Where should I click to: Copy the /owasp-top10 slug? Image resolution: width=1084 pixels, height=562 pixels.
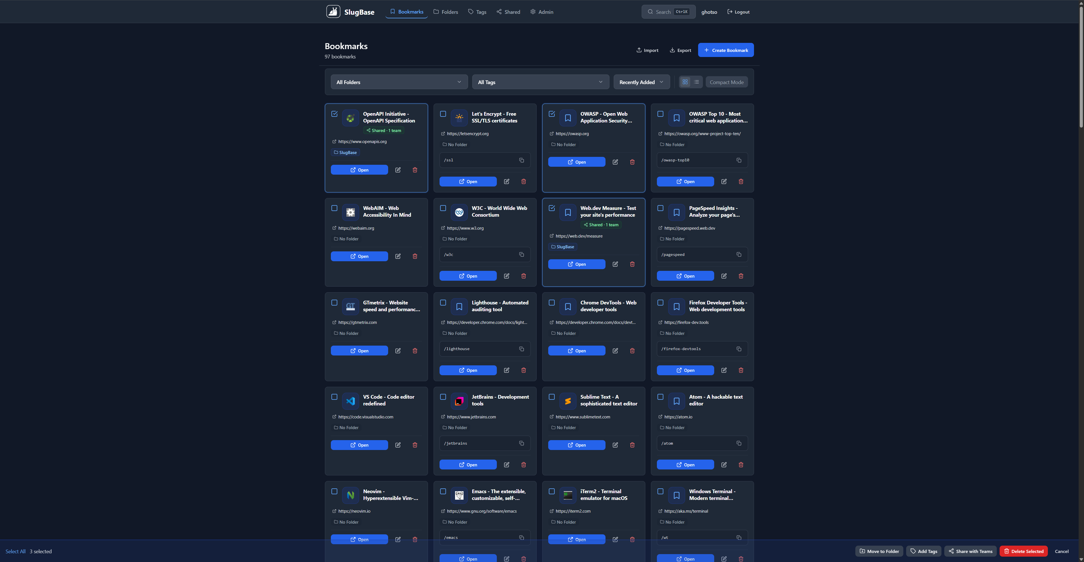tap(739, 160)
